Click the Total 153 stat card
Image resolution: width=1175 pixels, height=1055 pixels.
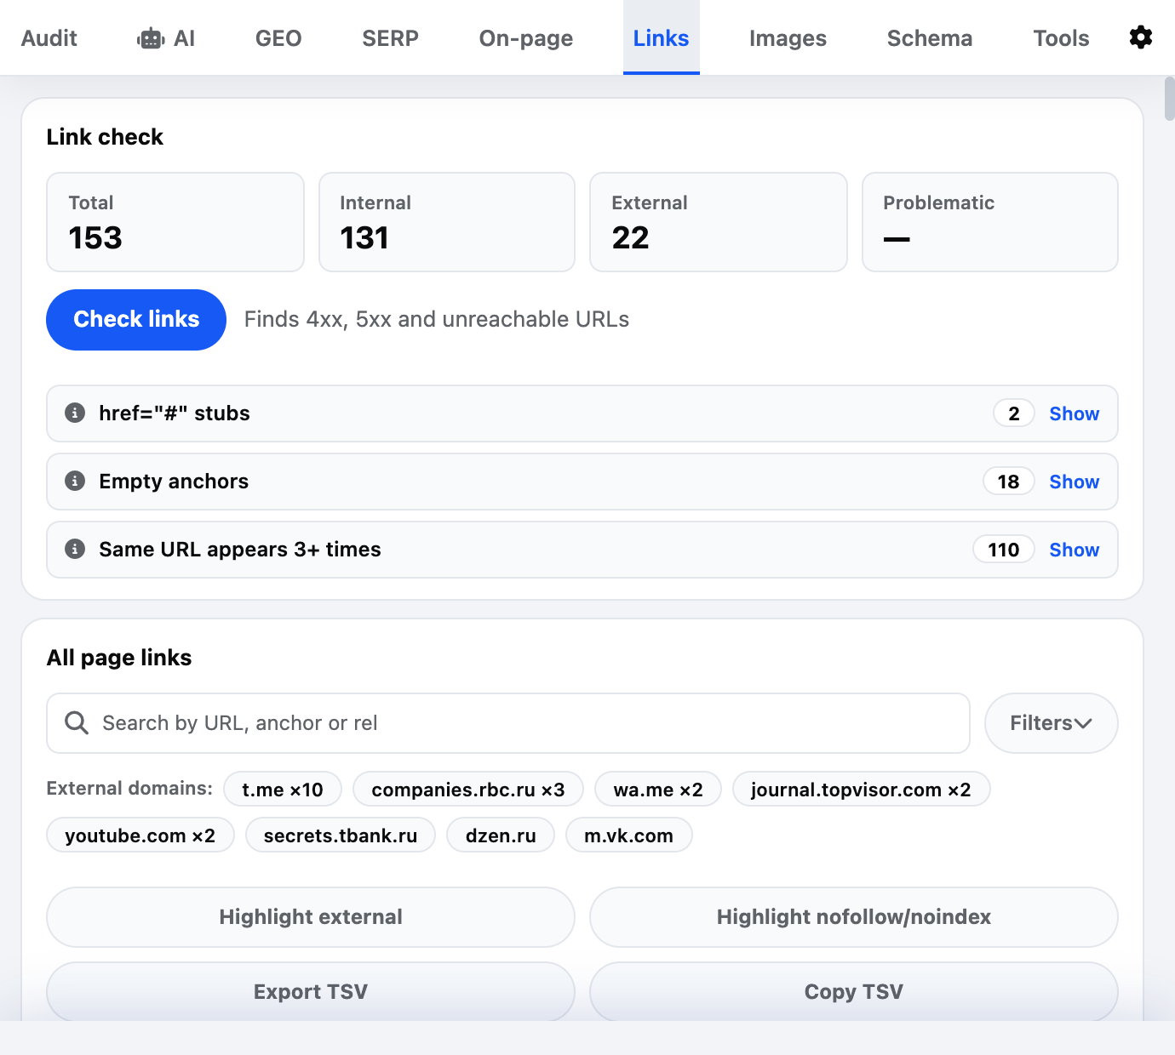click(175, 222)
